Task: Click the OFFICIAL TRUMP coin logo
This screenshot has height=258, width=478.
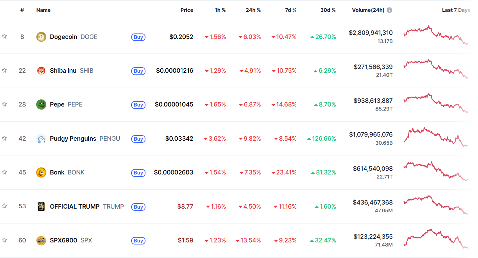Action: click(x=41, y=206)
